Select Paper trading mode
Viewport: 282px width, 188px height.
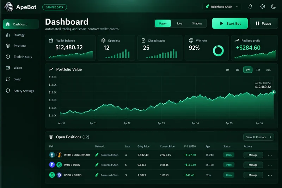pos(163,23)
